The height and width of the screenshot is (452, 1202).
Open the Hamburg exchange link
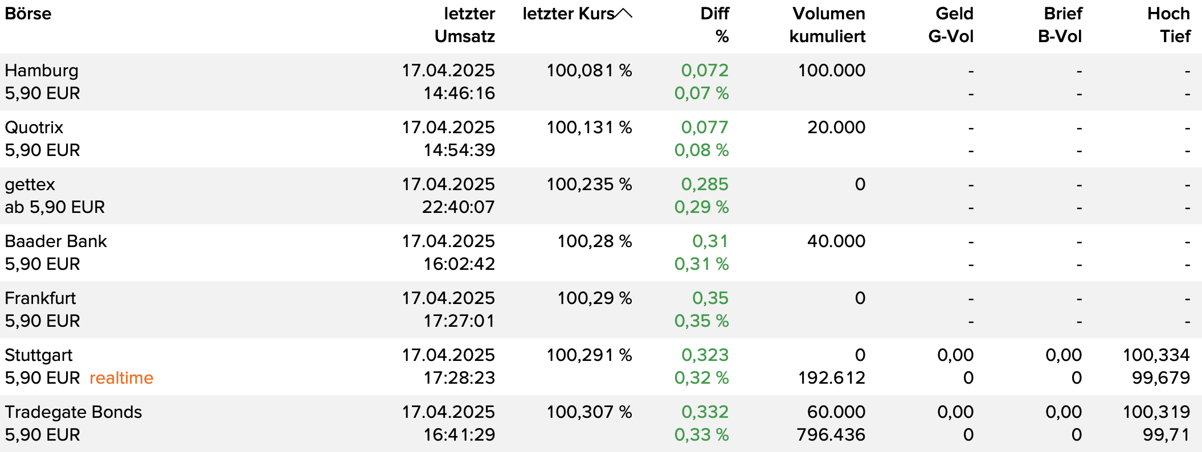pyautogui.click(x=42, y=71)
